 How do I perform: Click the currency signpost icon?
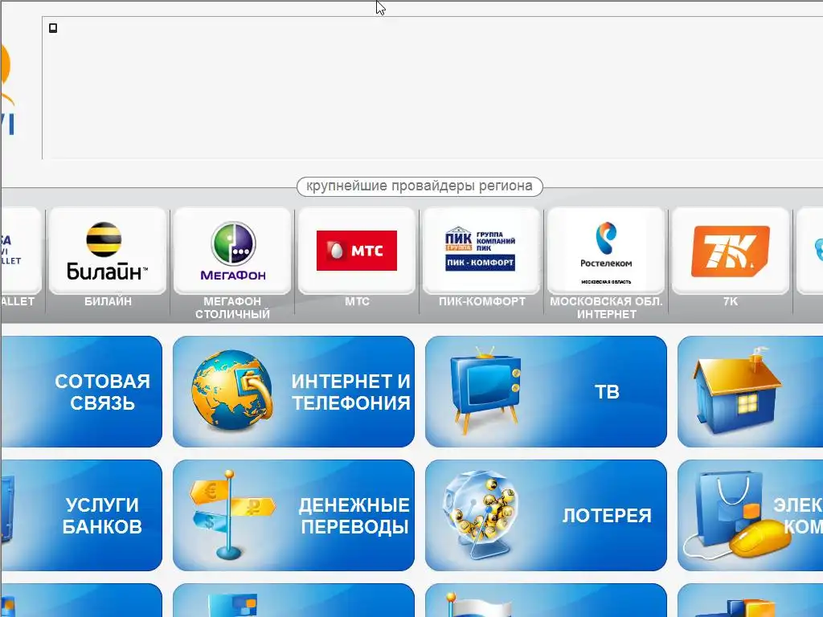231,514
